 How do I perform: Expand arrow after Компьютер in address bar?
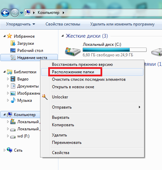click(x=64, y=13)
